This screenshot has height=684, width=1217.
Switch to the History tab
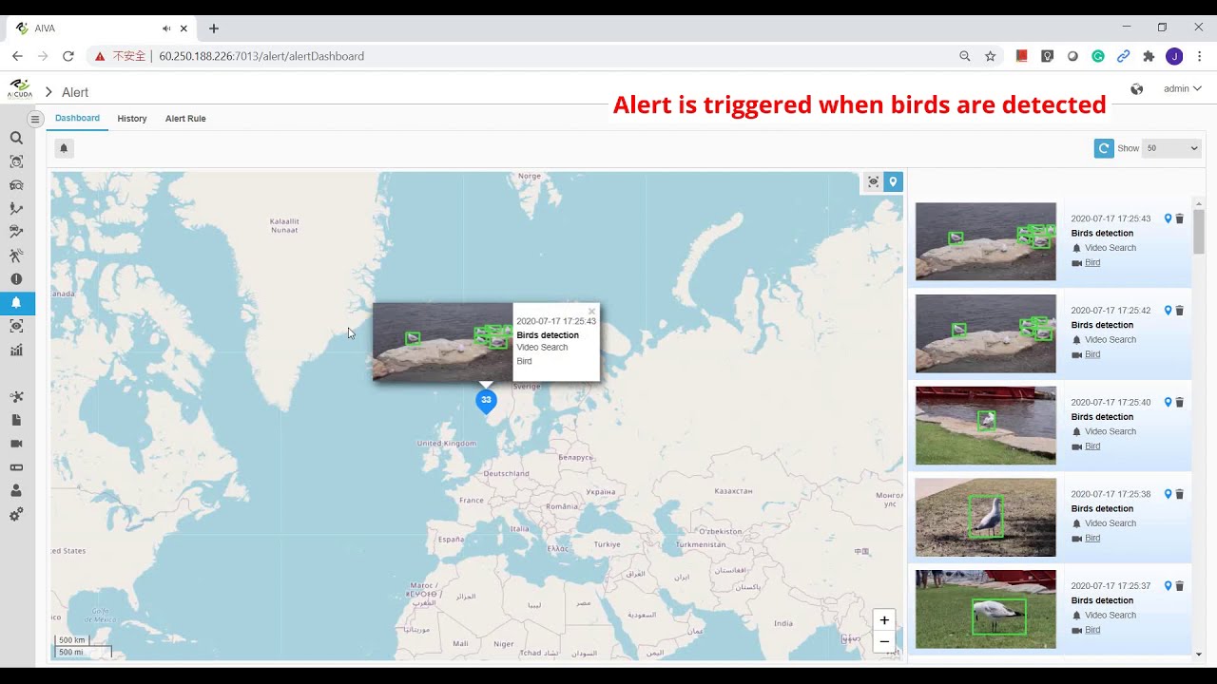coord(132,119)
